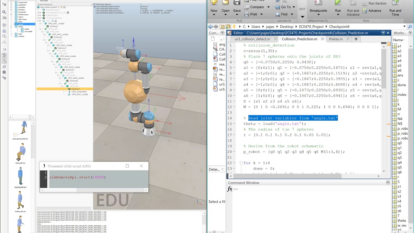The height and width of the screenshot is (233, 414).
Task: Click the up-one-level folder icon
Action: click(x=222, y=27)
